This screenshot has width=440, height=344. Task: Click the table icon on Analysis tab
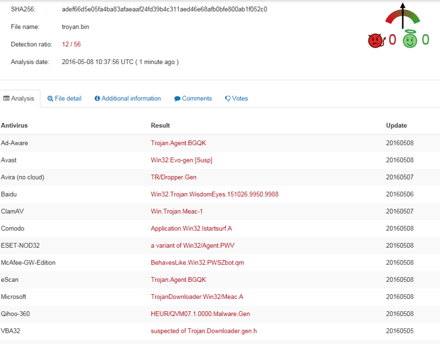click(x=6, y=99)
